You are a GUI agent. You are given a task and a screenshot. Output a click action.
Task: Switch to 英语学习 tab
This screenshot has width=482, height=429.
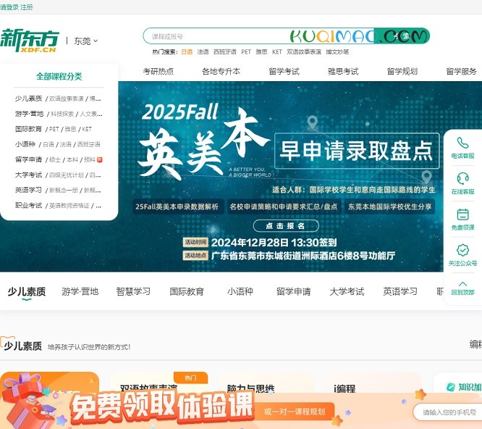click(x=400, y=291)
